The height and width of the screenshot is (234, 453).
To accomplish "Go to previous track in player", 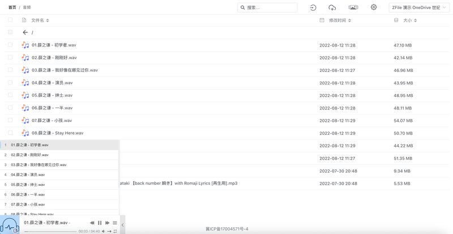I will coord(92,223).
